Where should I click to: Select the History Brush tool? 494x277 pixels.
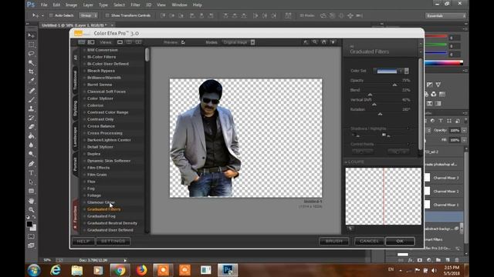pyautogui.click(x=31, y=118)
